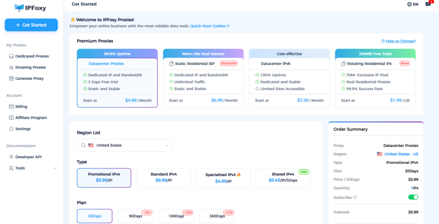Click the IPFoxy logo icon
The image size is (439, 224).
(20, 8)
